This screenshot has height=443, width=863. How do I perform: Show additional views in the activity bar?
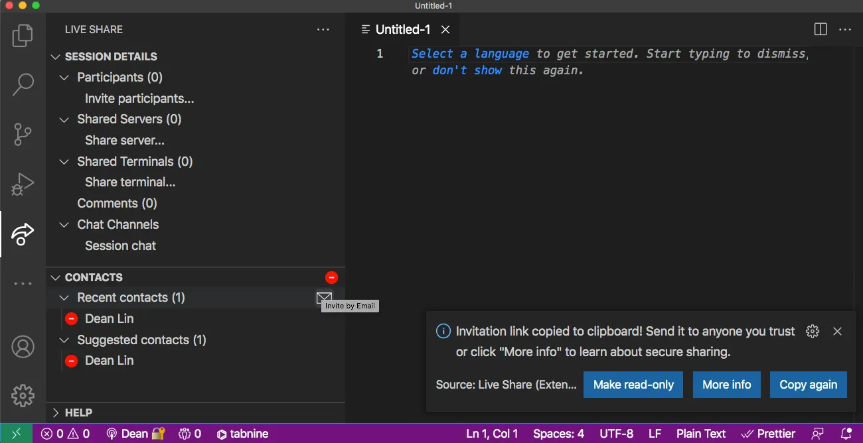coord(23,284)
